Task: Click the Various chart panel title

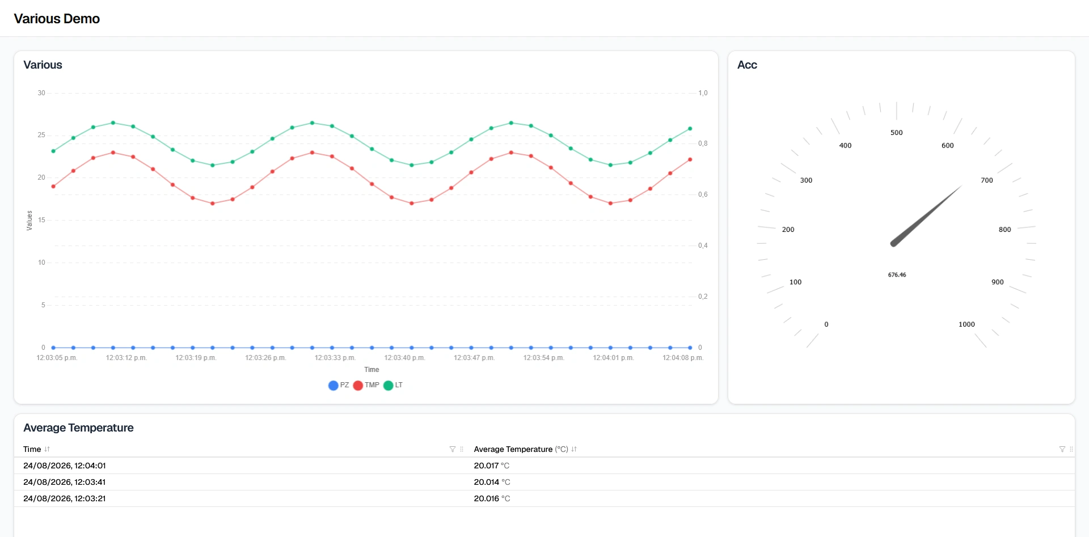Action: pos(43,65)
